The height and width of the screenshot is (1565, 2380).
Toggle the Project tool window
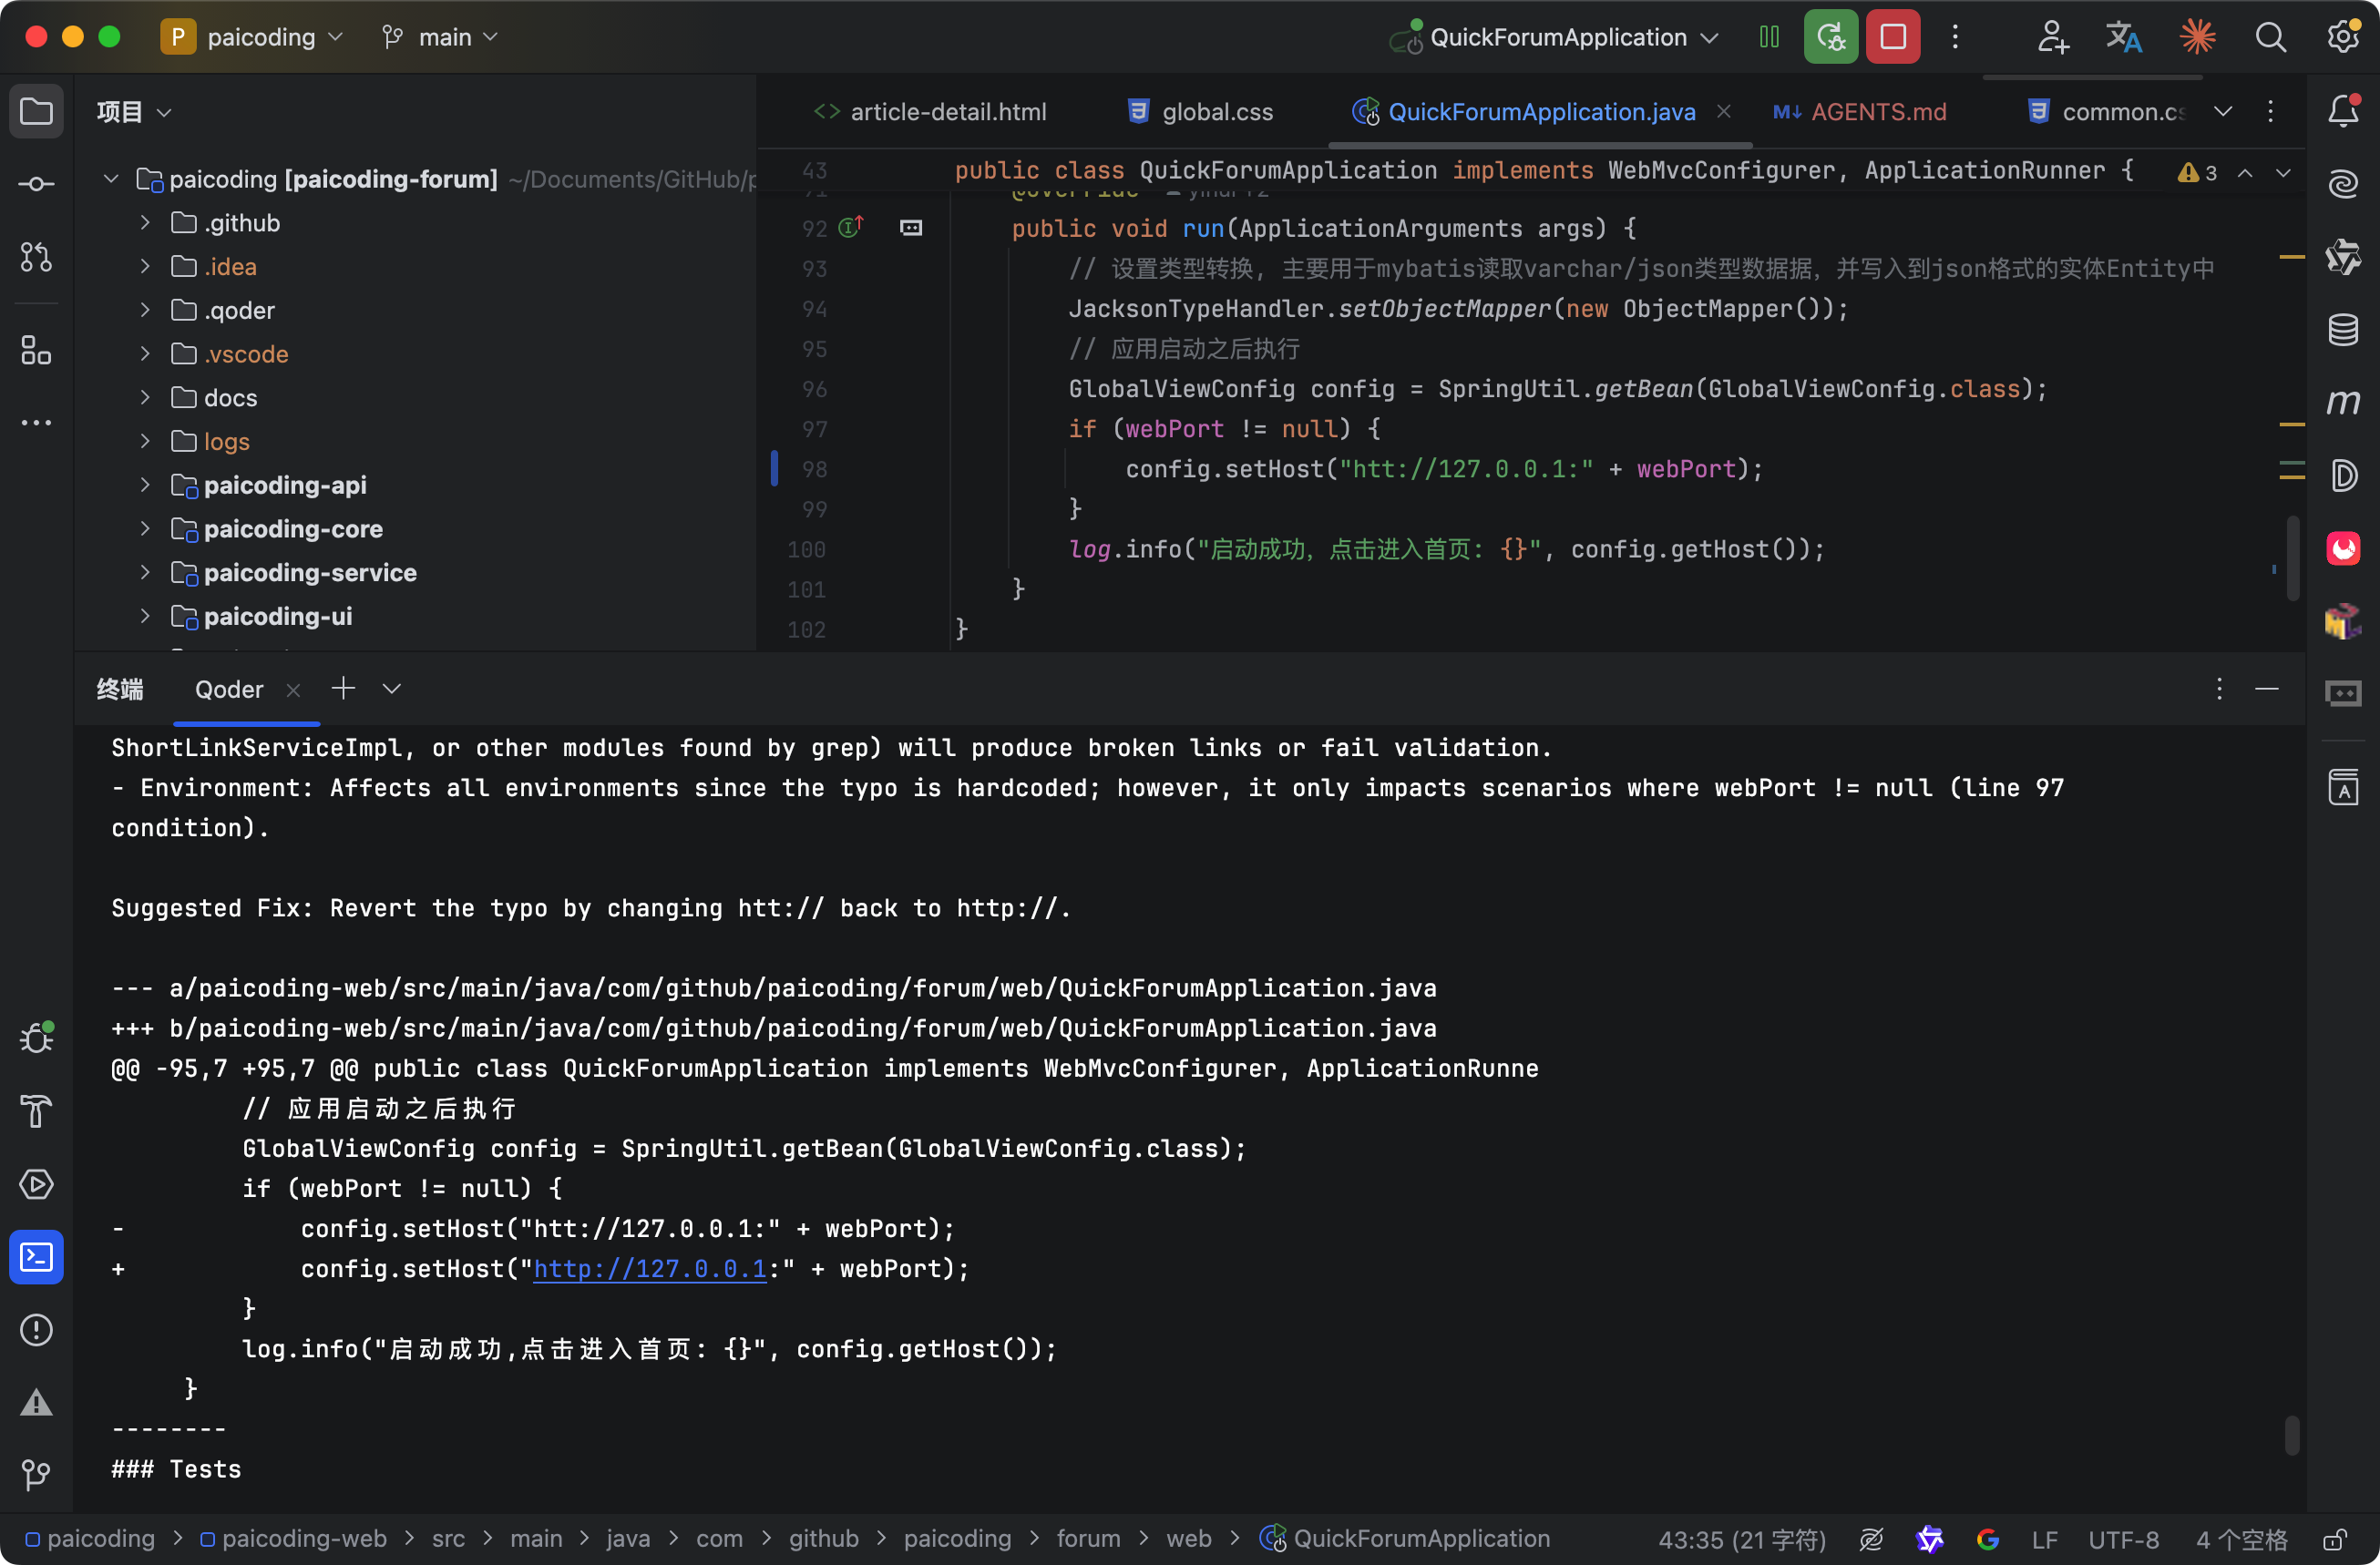(36, 111)
